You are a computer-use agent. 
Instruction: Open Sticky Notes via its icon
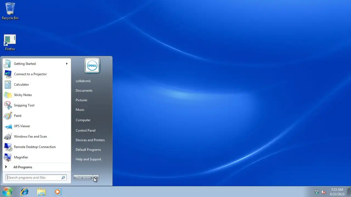click(x=8, y=95)
